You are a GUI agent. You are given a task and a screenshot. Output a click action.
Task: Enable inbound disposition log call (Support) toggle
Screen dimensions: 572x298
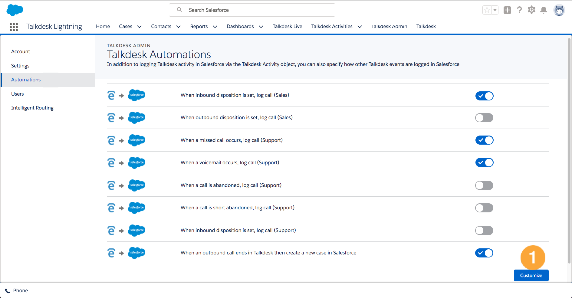(x=484, y=231)
